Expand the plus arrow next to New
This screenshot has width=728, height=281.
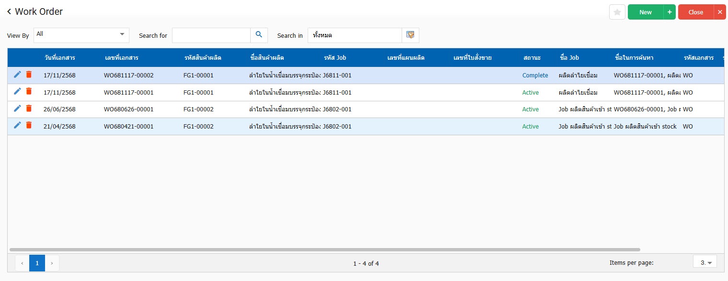[669, 12]
